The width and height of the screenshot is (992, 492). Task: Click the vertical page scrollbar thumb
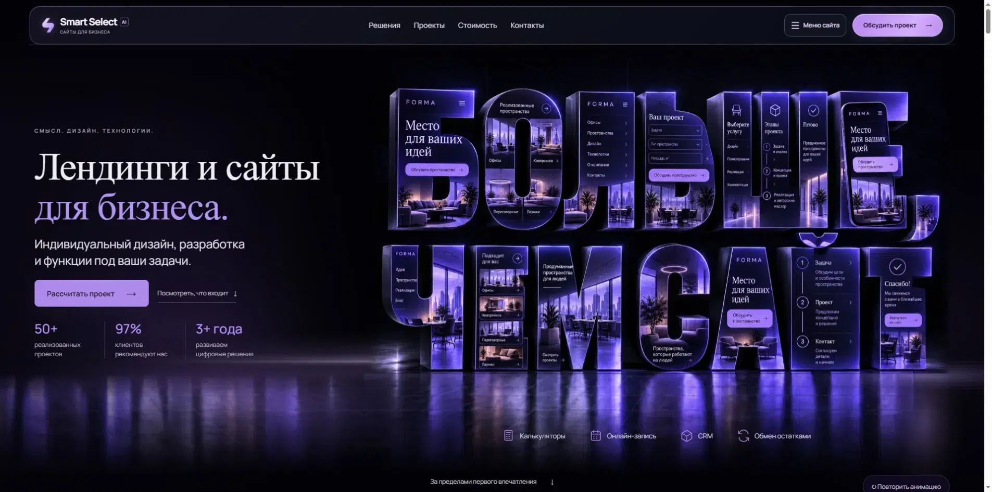tap(988, 21)
